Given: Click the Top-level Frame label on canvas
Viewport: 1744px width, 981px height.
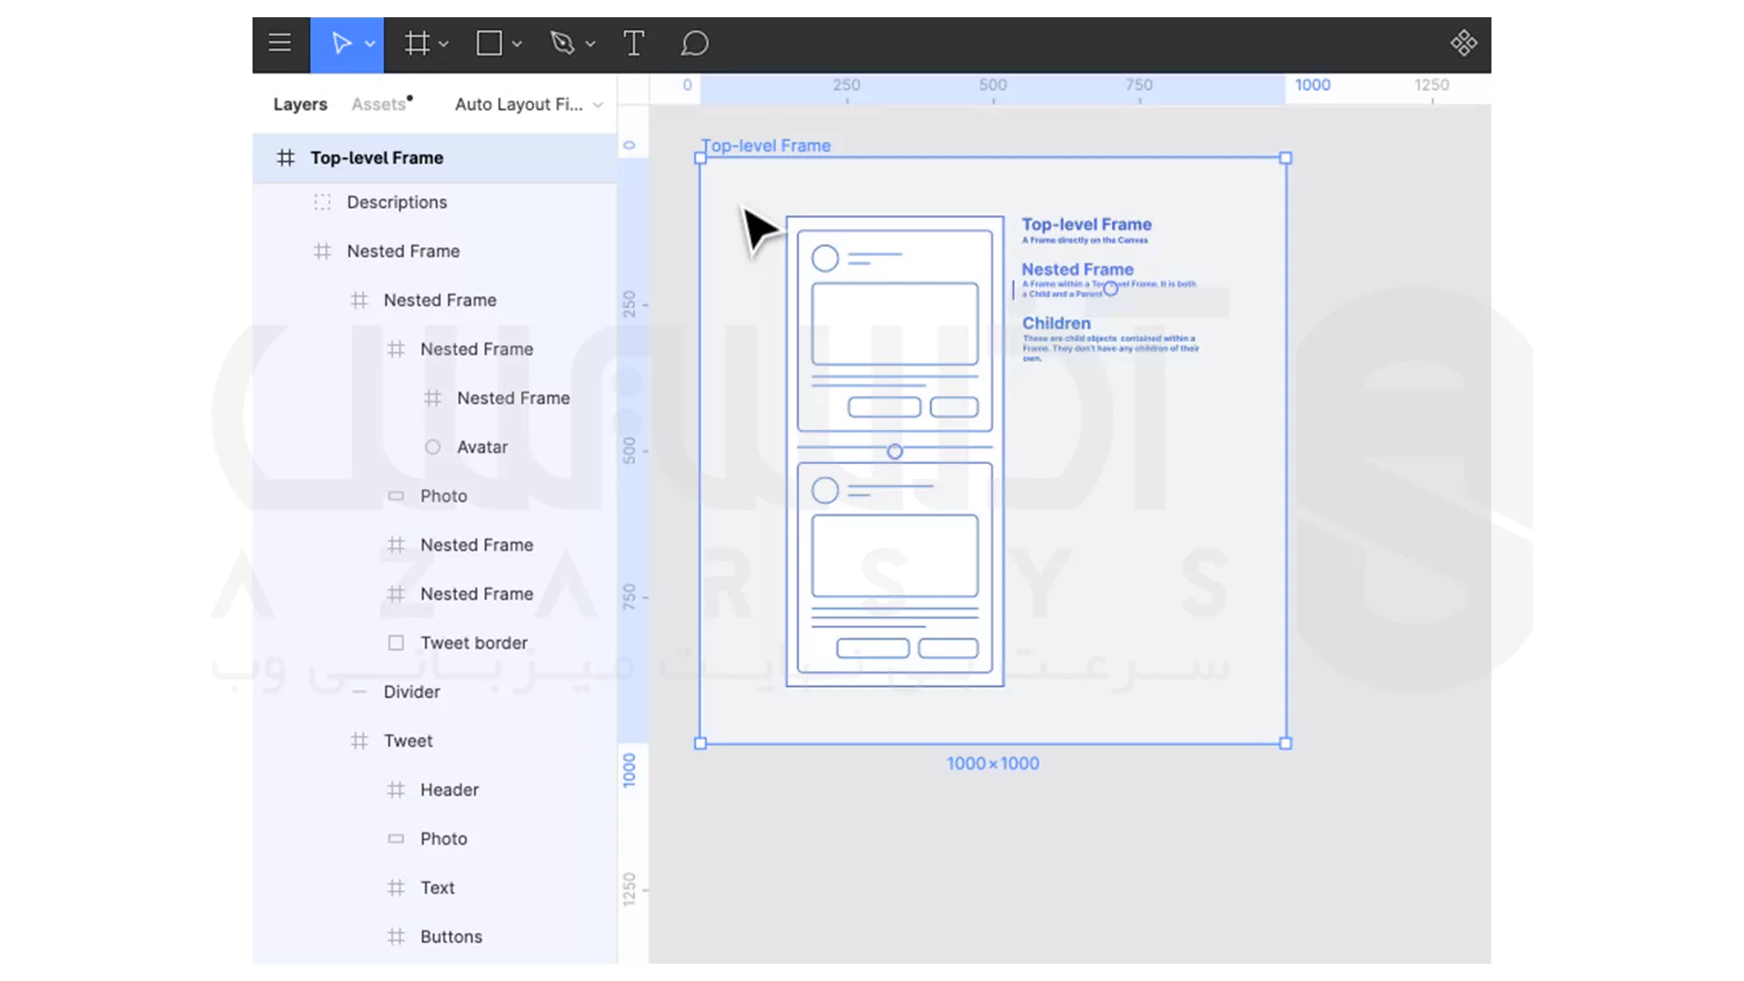Looking at the screenshot, I should 766,145.
